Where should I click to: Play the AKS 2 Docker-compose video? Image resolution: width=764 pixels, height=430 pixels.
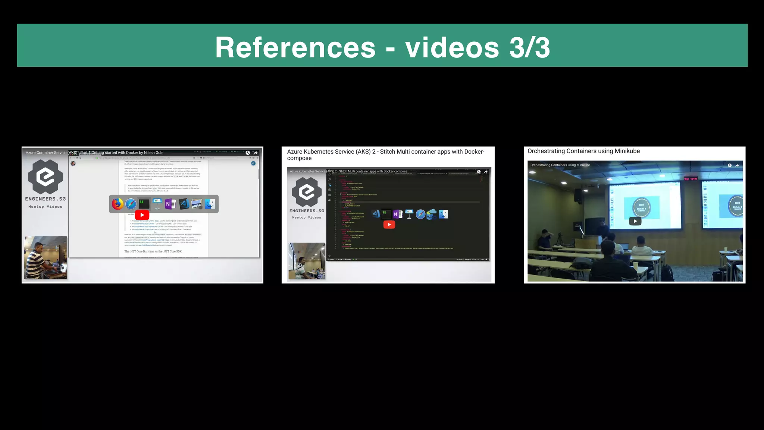pos(389,225)
